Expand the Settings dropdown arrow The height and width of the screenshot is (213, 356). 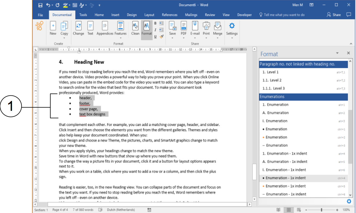pos(232,38)
